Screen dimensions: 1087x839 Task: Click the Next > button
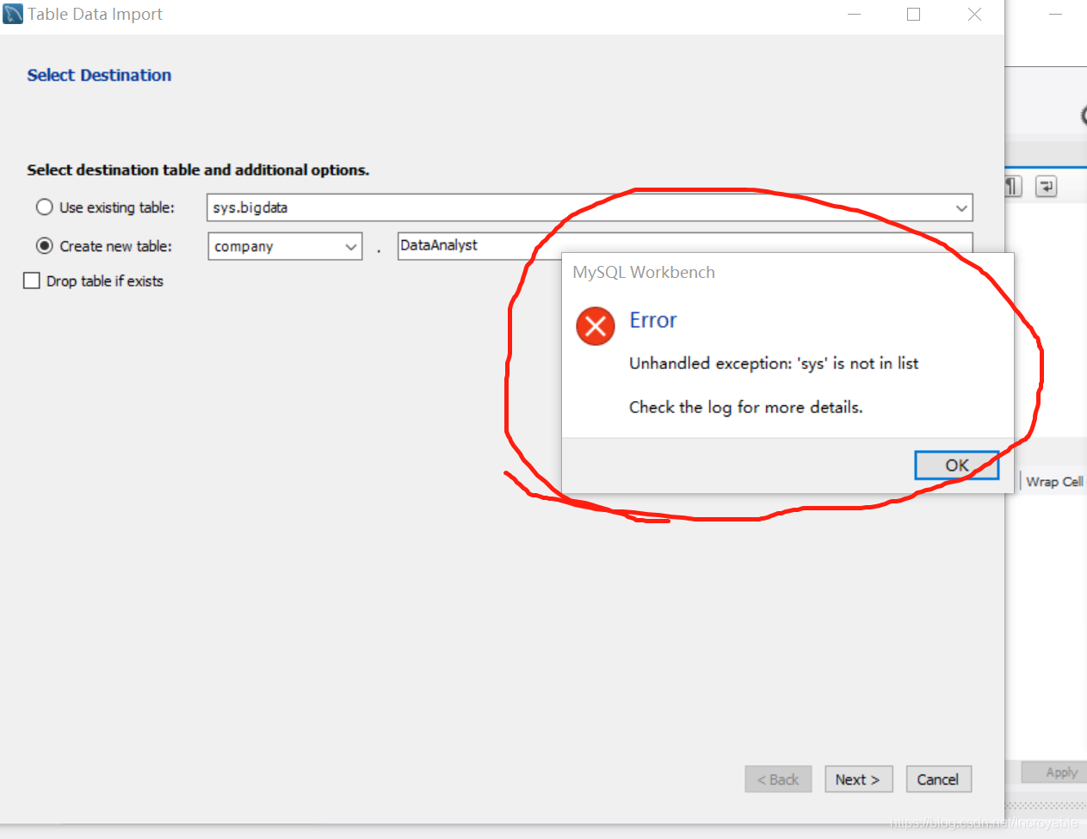(x=858, y=779)
